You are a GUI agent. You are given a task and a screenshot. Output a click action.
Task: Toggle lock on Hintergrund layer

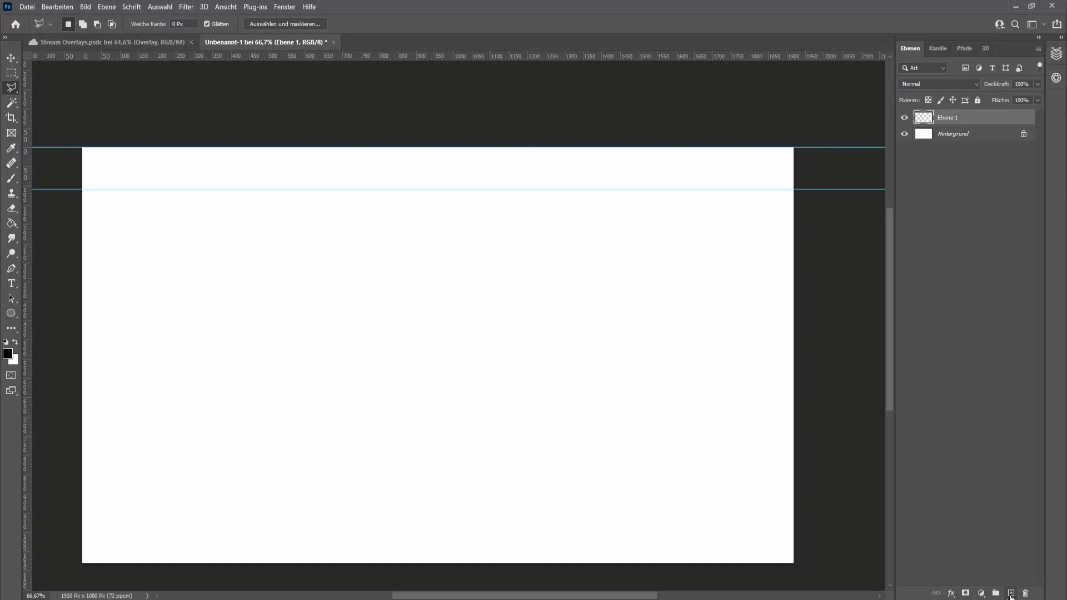1024,134
